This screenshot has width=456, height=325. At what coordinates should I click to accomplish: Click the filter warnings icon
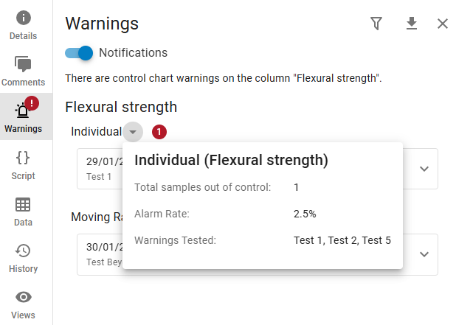point(376,24)
